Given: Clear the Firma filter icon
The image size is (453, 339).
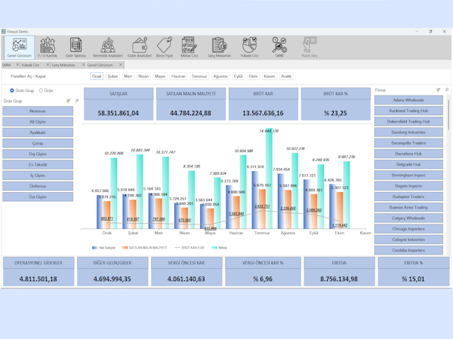Looking at the screenshot, I should point(438,90).
